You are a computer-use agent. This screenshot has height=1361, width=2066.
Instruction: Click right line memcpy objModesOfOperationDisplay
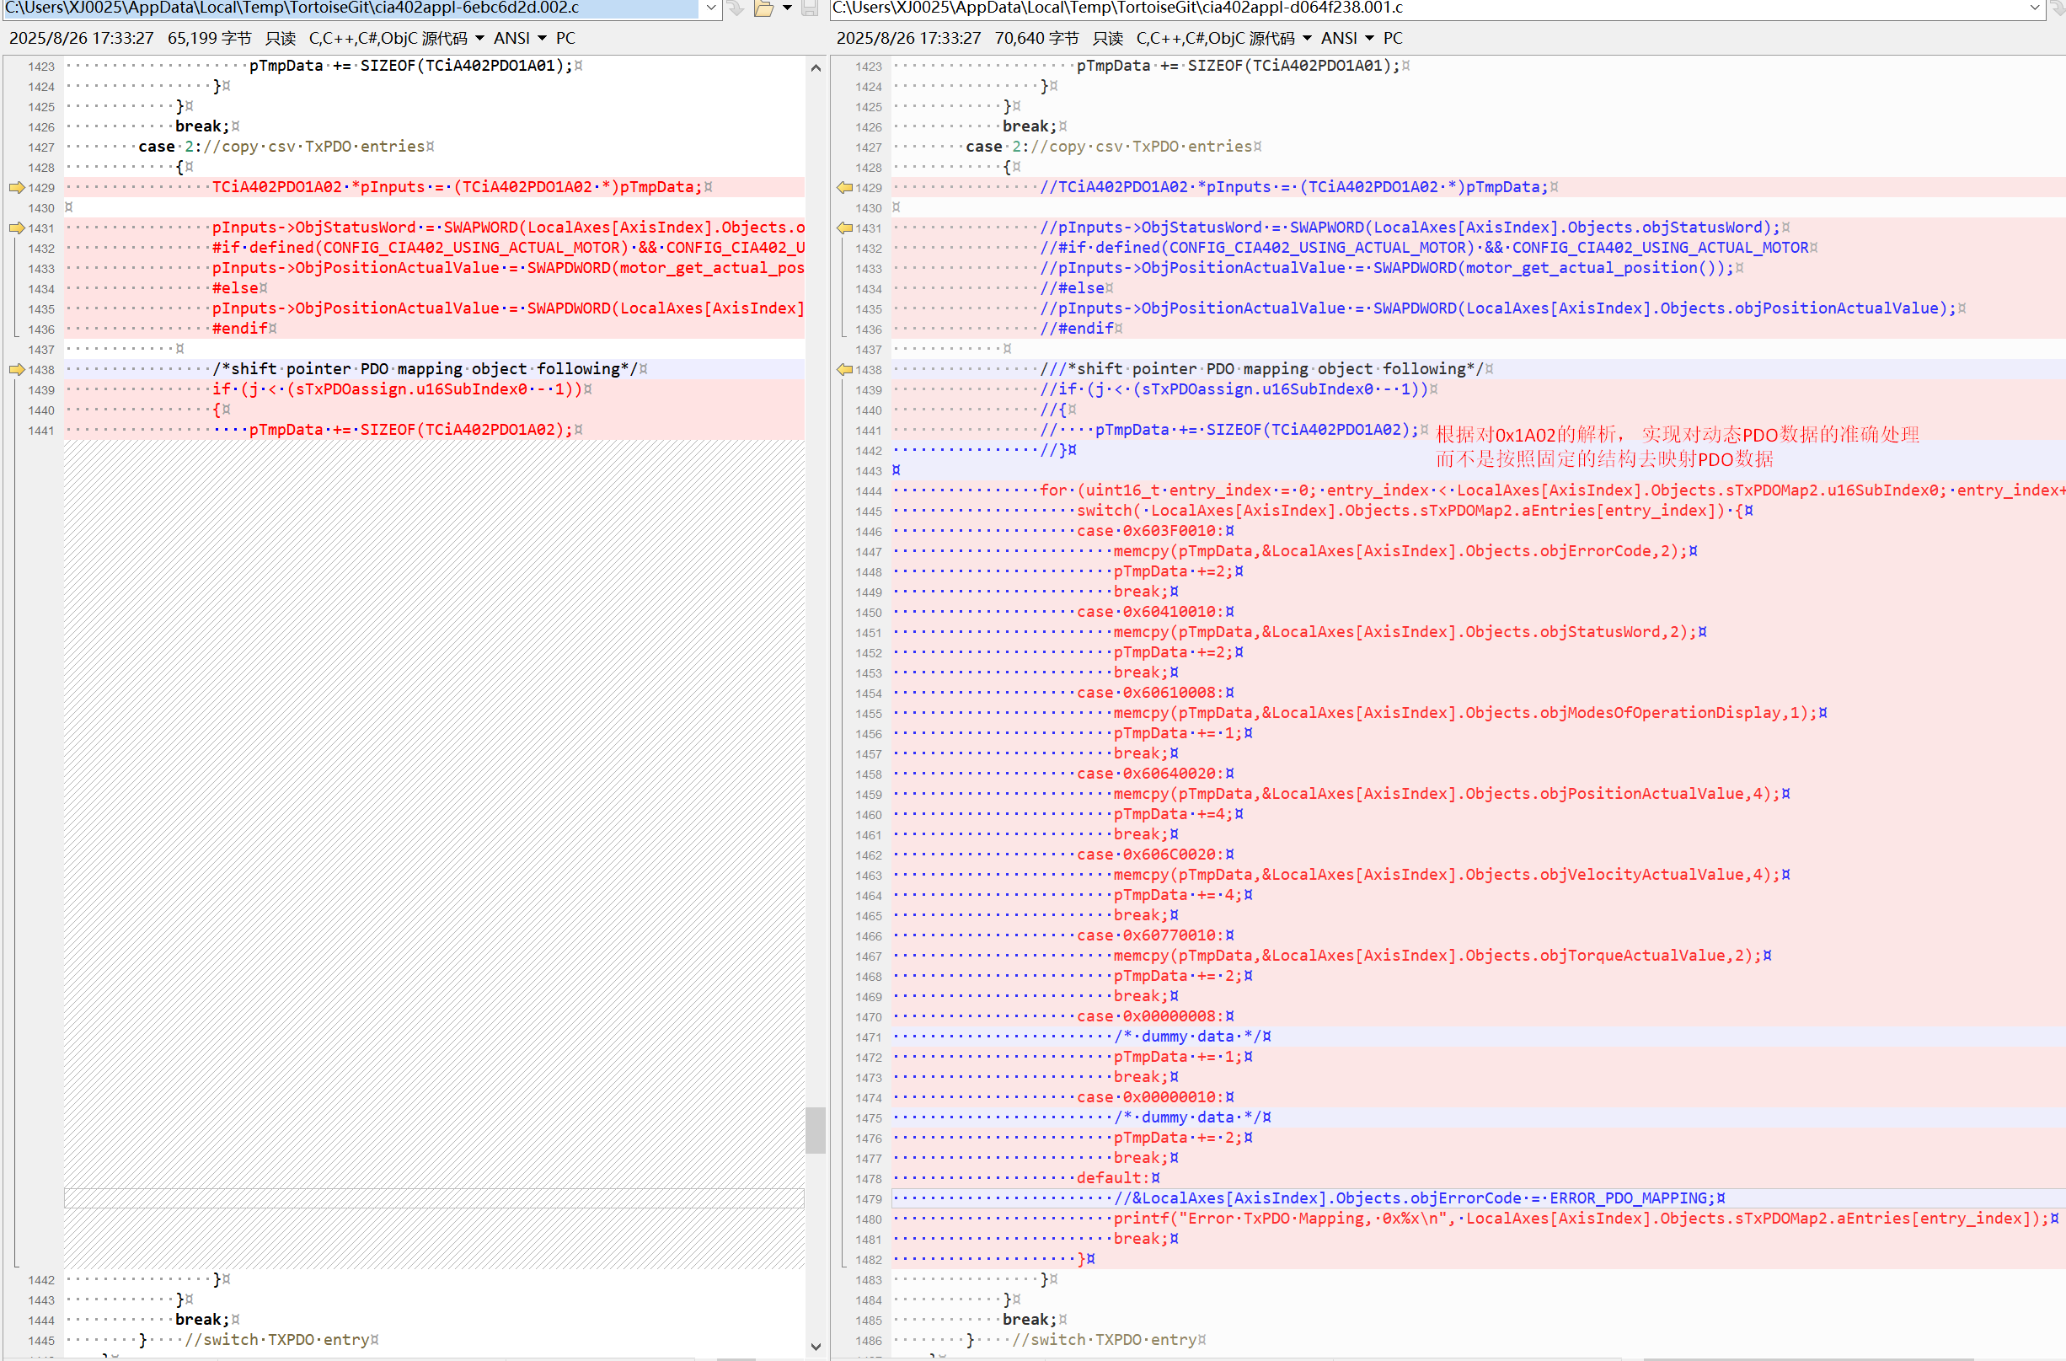click(1464, 713)
